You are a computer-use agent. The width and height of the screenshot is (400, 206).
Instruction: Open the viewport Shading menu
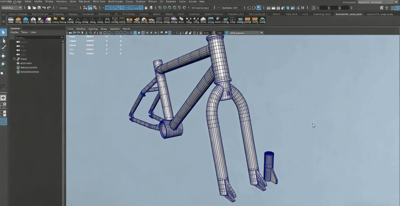coord(81,29)
